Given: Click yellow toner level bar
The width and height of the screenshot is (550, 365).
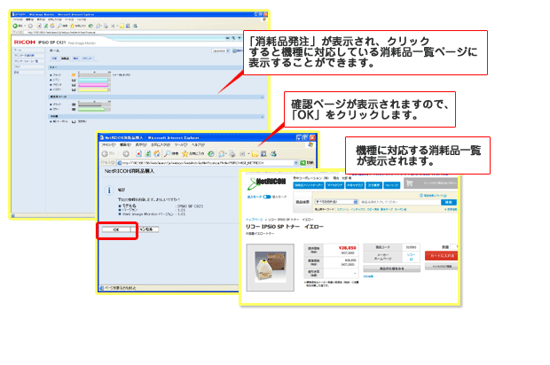Looking at the screenshot, I should coord(93,90).
